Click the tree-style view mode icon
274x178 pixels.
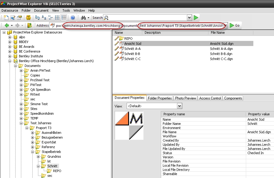(x=51, y=18)
